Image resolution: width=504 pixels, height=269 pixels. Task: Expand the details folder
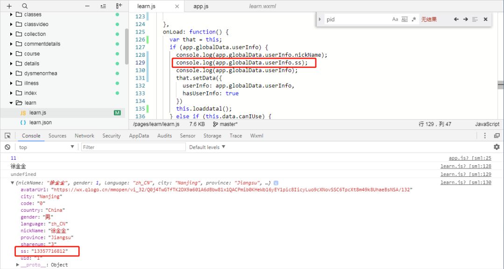[x=11, y=63]
